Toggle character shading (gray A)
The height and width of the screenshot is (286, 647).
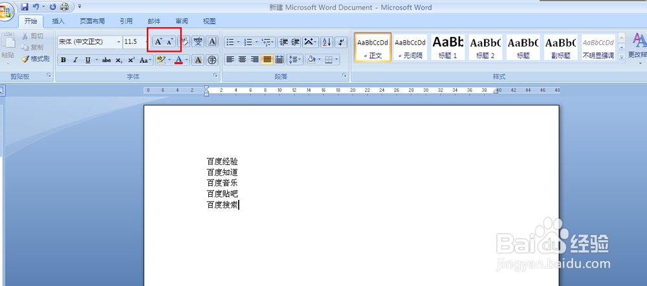pyautogui.click(x=198, y=60)
